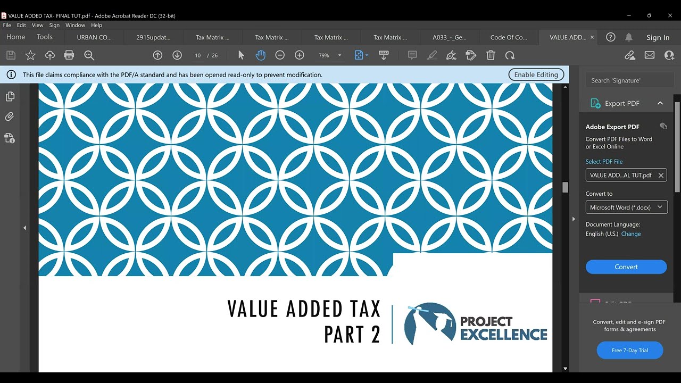Viewport: 681px width, 383px height.
Task: Click the blue Convert button
Action: [626, 267]
